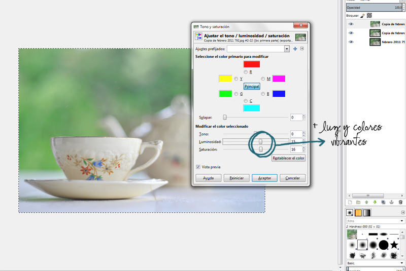The height and width of the screenshot is (271, 406).
Task: Click Restablecer el color button
Action: point(288,158)
